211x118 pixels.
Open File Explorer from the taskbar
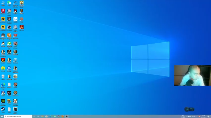coord(42,116)
